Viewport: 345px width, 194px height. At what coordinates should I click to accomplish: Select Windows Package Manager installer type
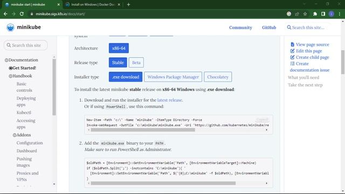click(173, 77)
